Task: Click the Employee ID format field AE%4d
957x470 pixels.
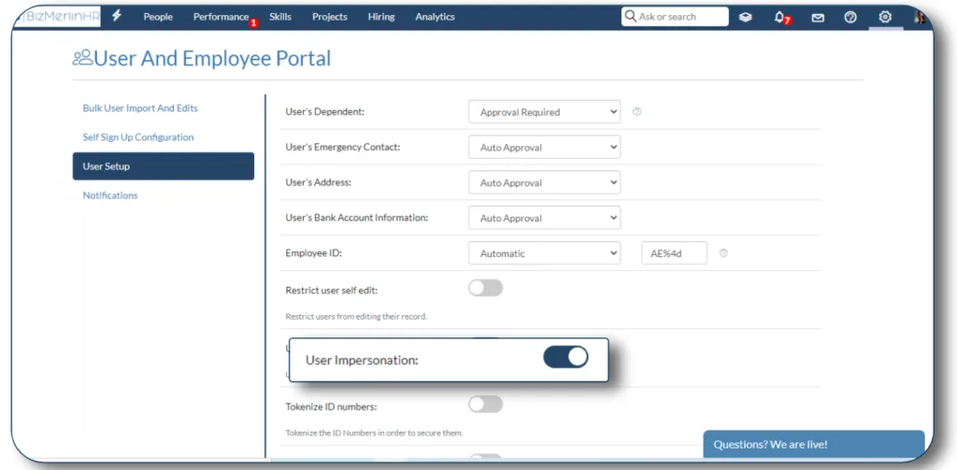Action: pos(675,253)
